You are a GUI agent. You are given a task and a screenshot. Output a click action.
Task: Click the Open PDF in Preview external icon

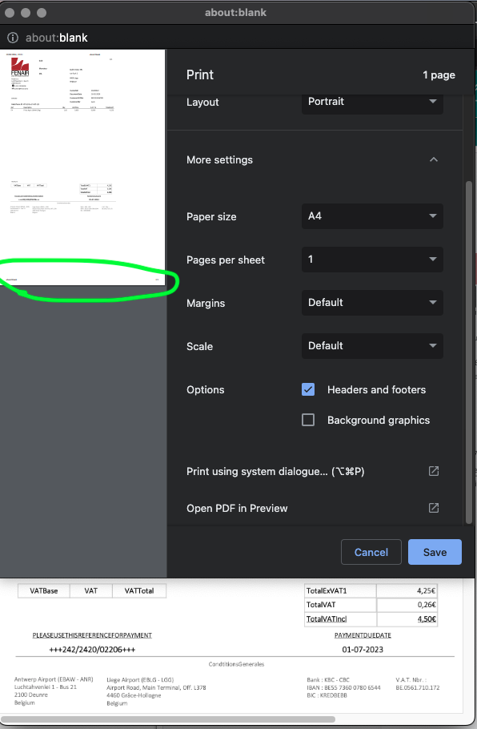tap(433, 508)
